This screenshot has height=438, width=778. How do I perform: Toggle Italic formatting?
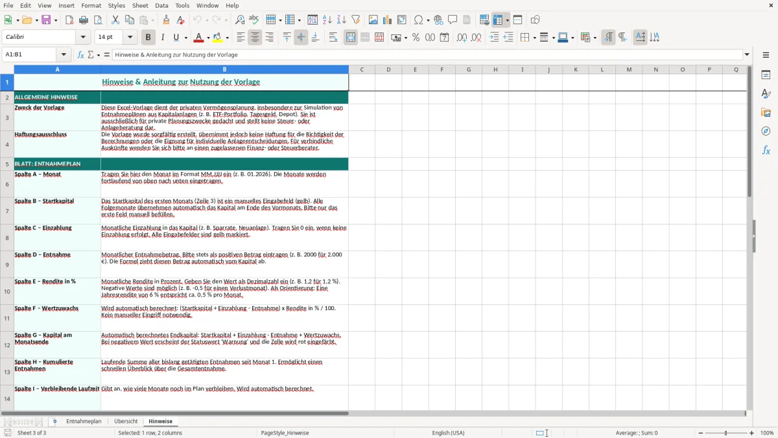point(162,38)
